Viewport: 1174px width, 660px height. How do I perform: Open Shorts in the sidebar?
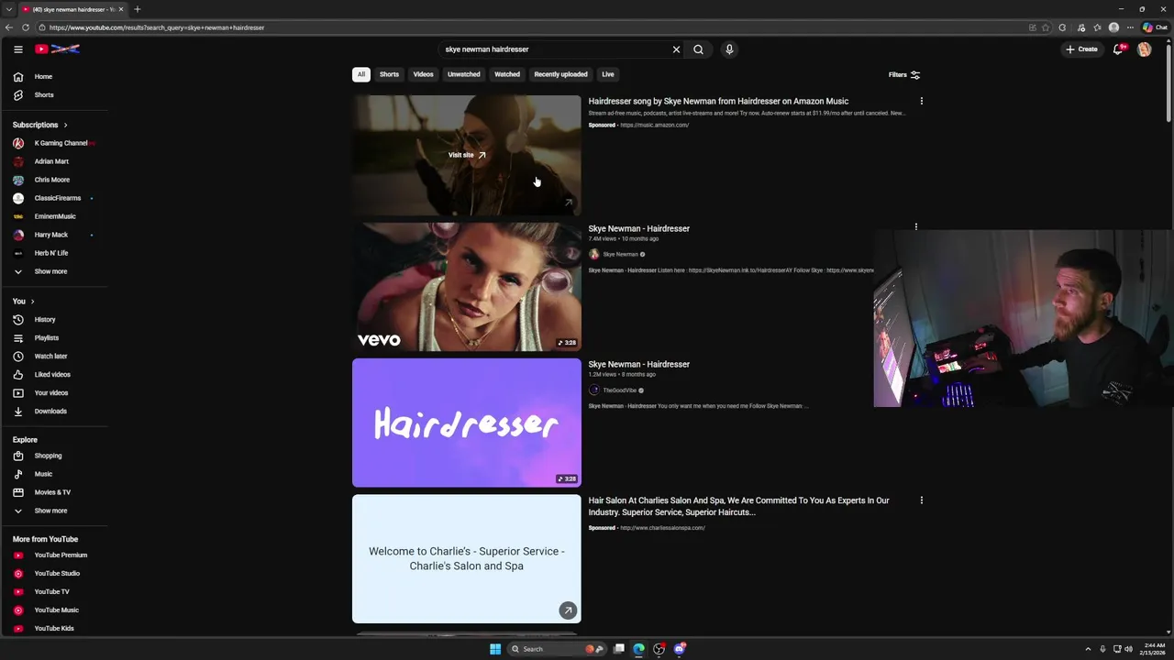click(55, 95)
